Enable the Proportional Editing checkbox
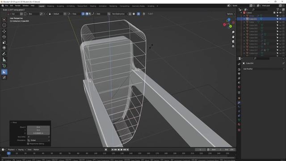The height and width of the screenshot is (161, 286). 28,144
